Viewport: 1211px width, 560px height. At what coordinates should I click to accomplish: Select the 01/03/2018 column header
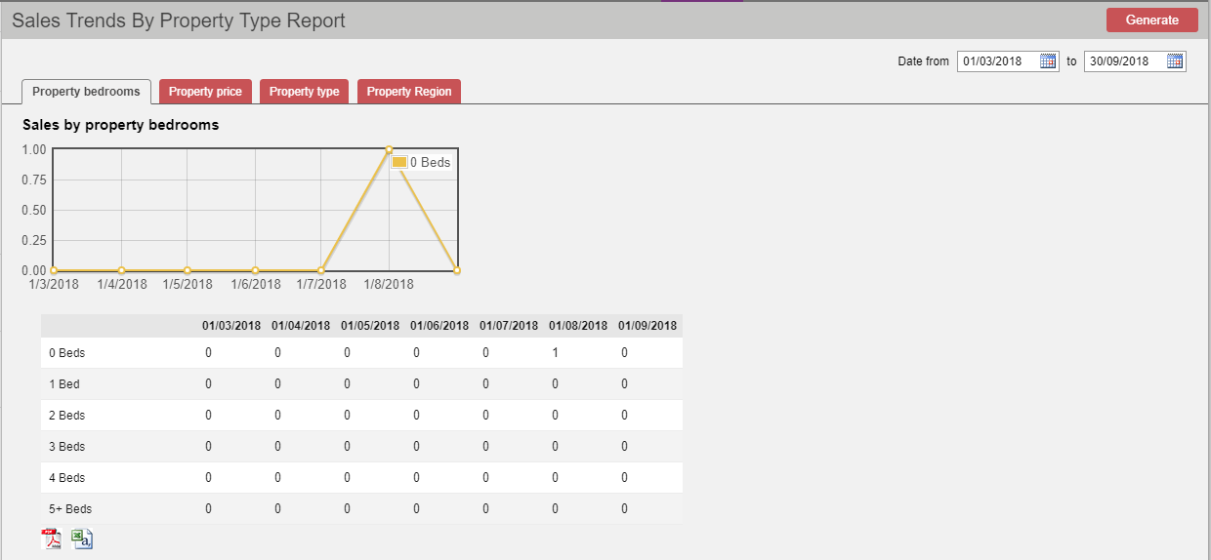[x=231, y=326]
